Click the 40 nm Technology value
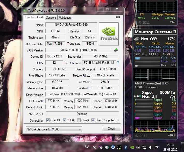The height and width of the screenshot is (152, 184). (x=55, y=37)
